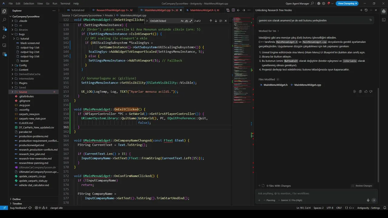Open the Explorer view in activity bar
388x218 pixels.
[x=4, y=11]
